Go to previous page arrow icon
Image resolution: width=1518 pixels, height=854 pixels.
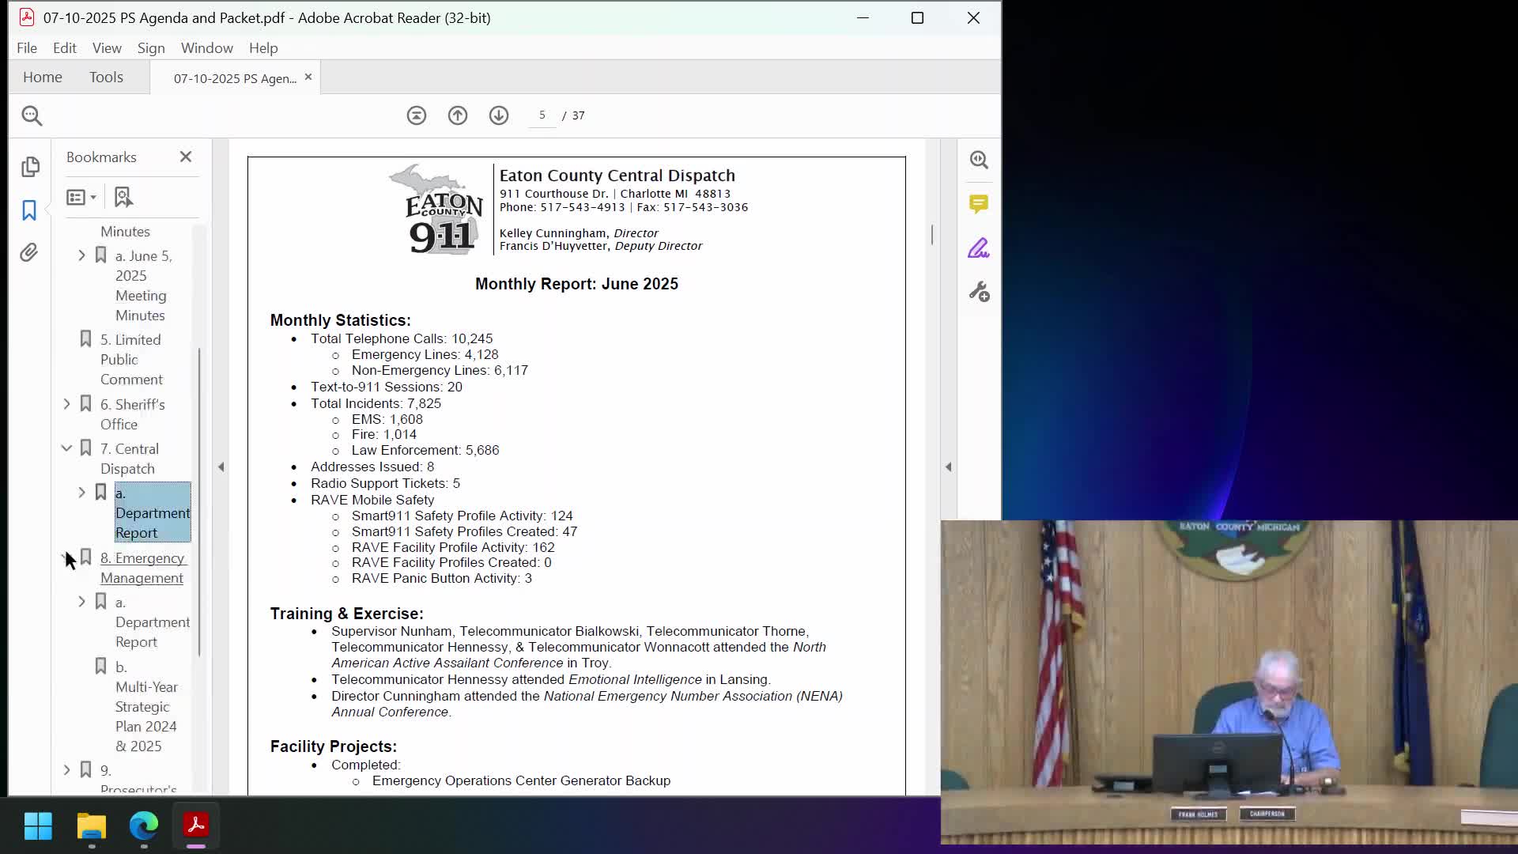click(458, 115)
